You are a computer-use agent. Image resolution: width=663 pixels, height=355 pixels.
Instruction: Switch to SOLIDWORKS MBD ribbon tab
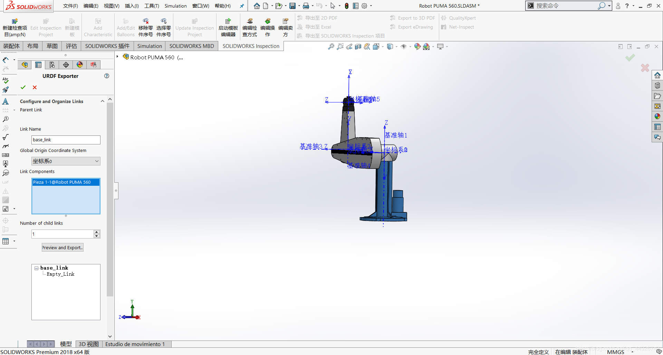pos(192,46)
